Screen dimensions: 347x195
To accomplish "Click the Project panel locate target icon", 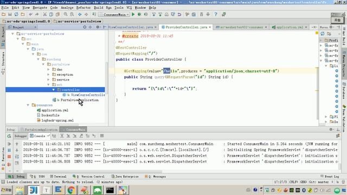I will (85, 27).
